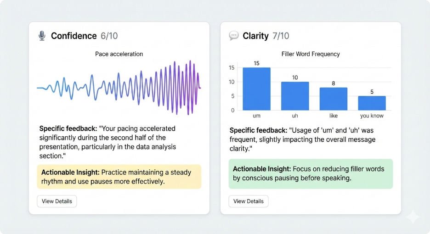Select the 'uh' bar in the chart

coord(295,96)
